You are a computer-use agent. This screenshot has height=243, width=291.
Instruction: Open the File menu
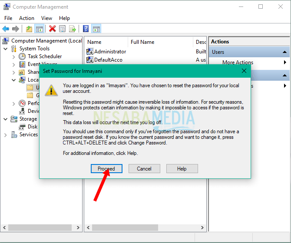8,18
